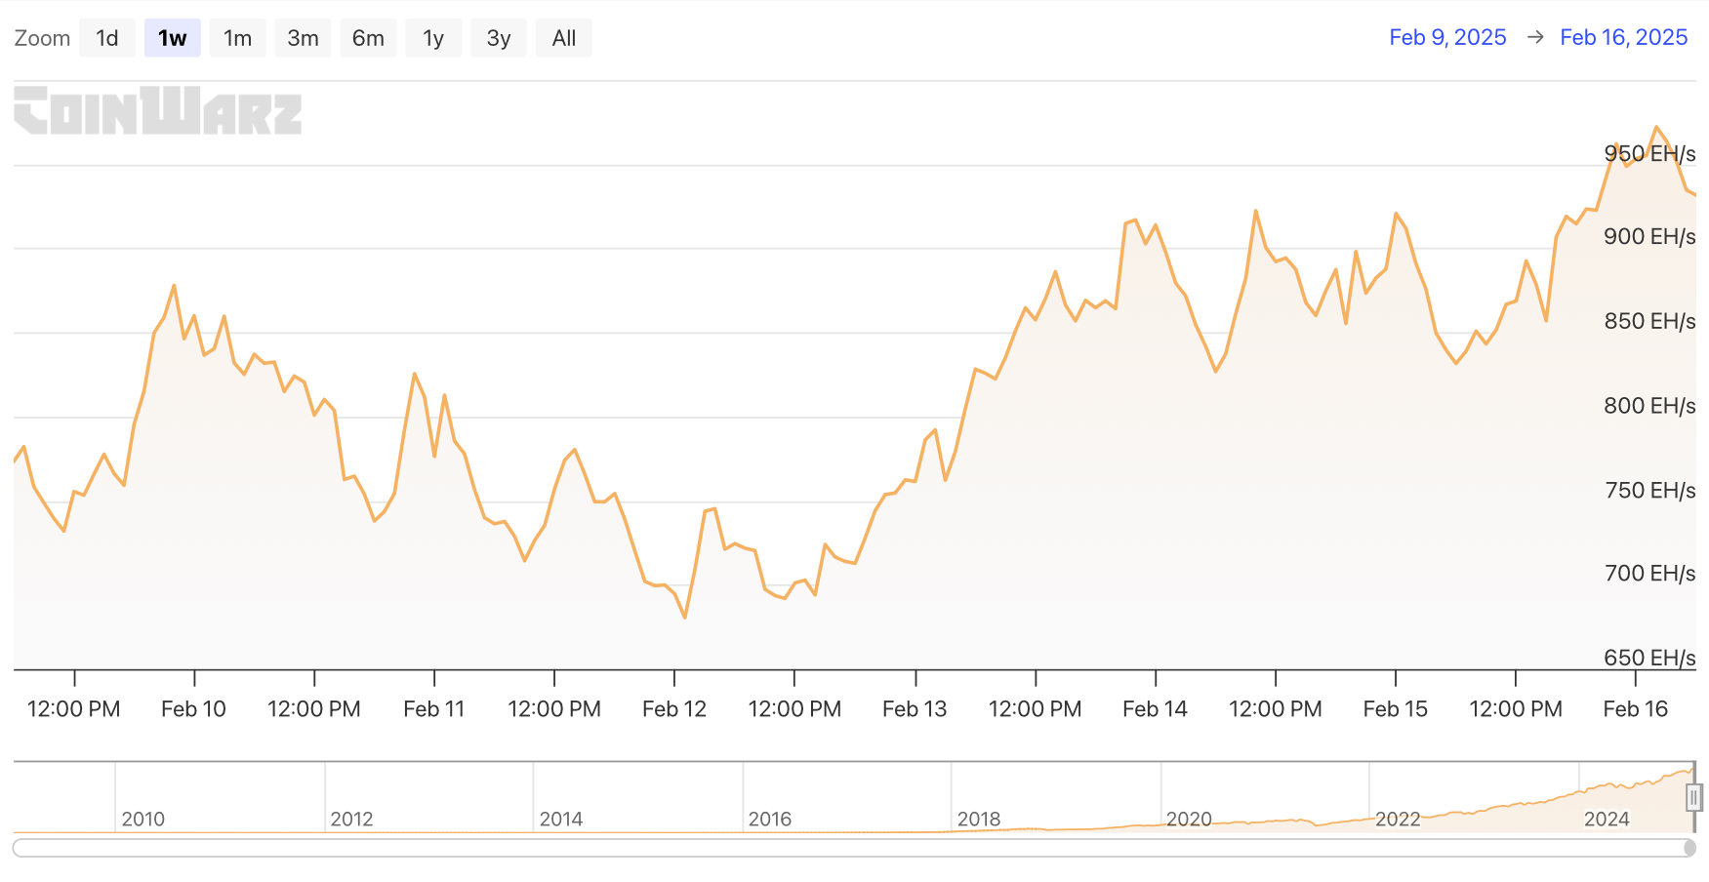The image size is (1709, 882).
Task: Click the arrow between date range fields
Action: tap(1535, 37)
